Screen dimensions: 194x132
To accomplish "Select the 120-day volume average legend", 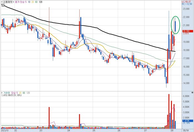I will click(x=28, y=93).
